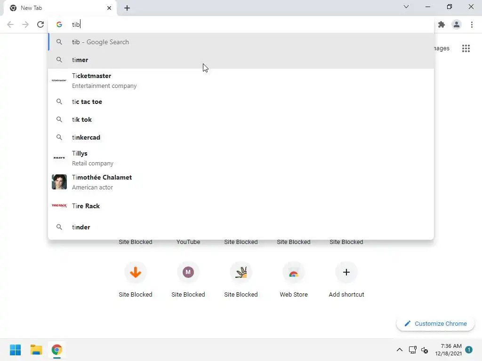
Task: Open the Google apps grid
Action: click(x=466, y=48)
